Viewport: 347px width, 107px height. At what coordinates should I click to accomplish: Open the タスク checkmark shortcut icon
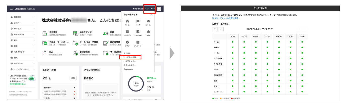pos(127,42)
